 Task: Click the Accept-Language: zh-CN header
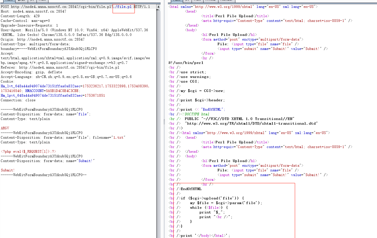[x=66, y=77]
